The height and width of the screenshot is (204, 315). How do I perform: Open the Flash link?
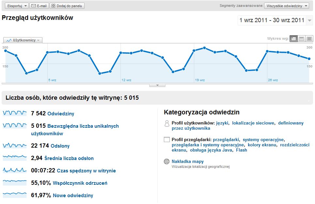click(x=242, y=150)
